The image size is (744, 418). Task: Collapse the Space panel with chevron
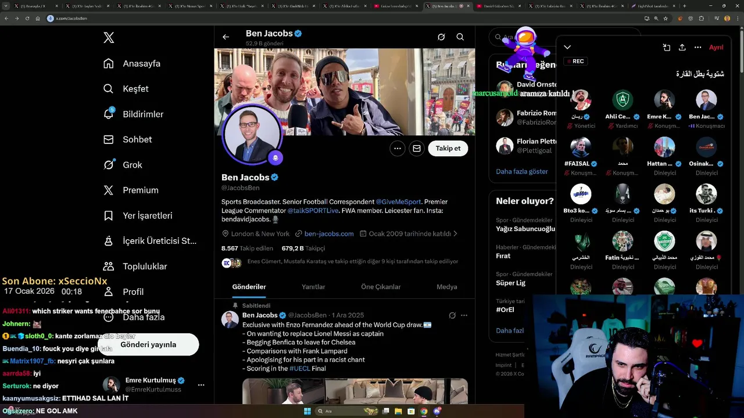point(567,48)
